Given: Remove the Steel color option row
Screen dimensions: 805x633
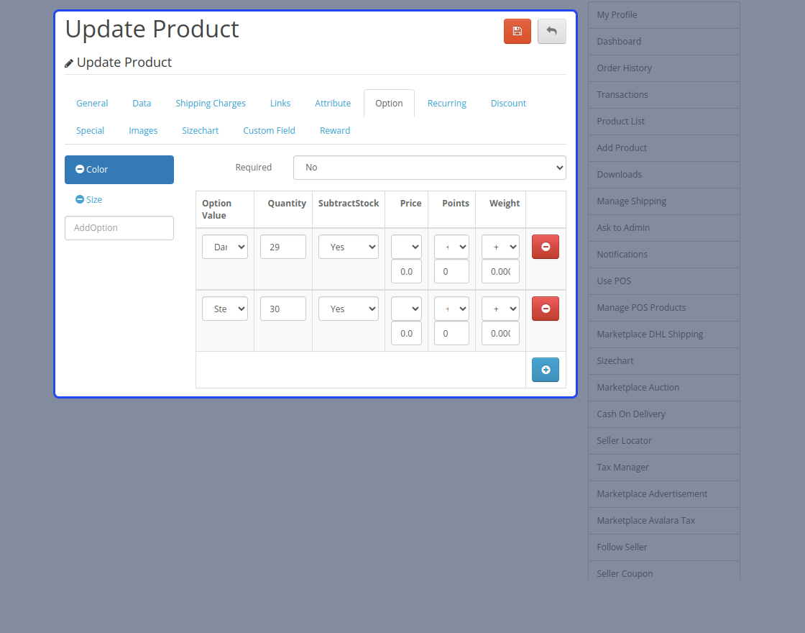Looking at the screenshot, I should [x=546, y=309].
